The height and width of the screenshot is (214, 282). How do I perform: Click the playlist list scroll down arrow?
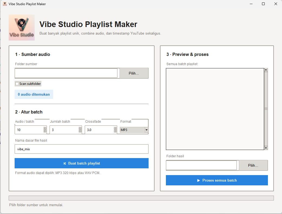tap(266, 148)
